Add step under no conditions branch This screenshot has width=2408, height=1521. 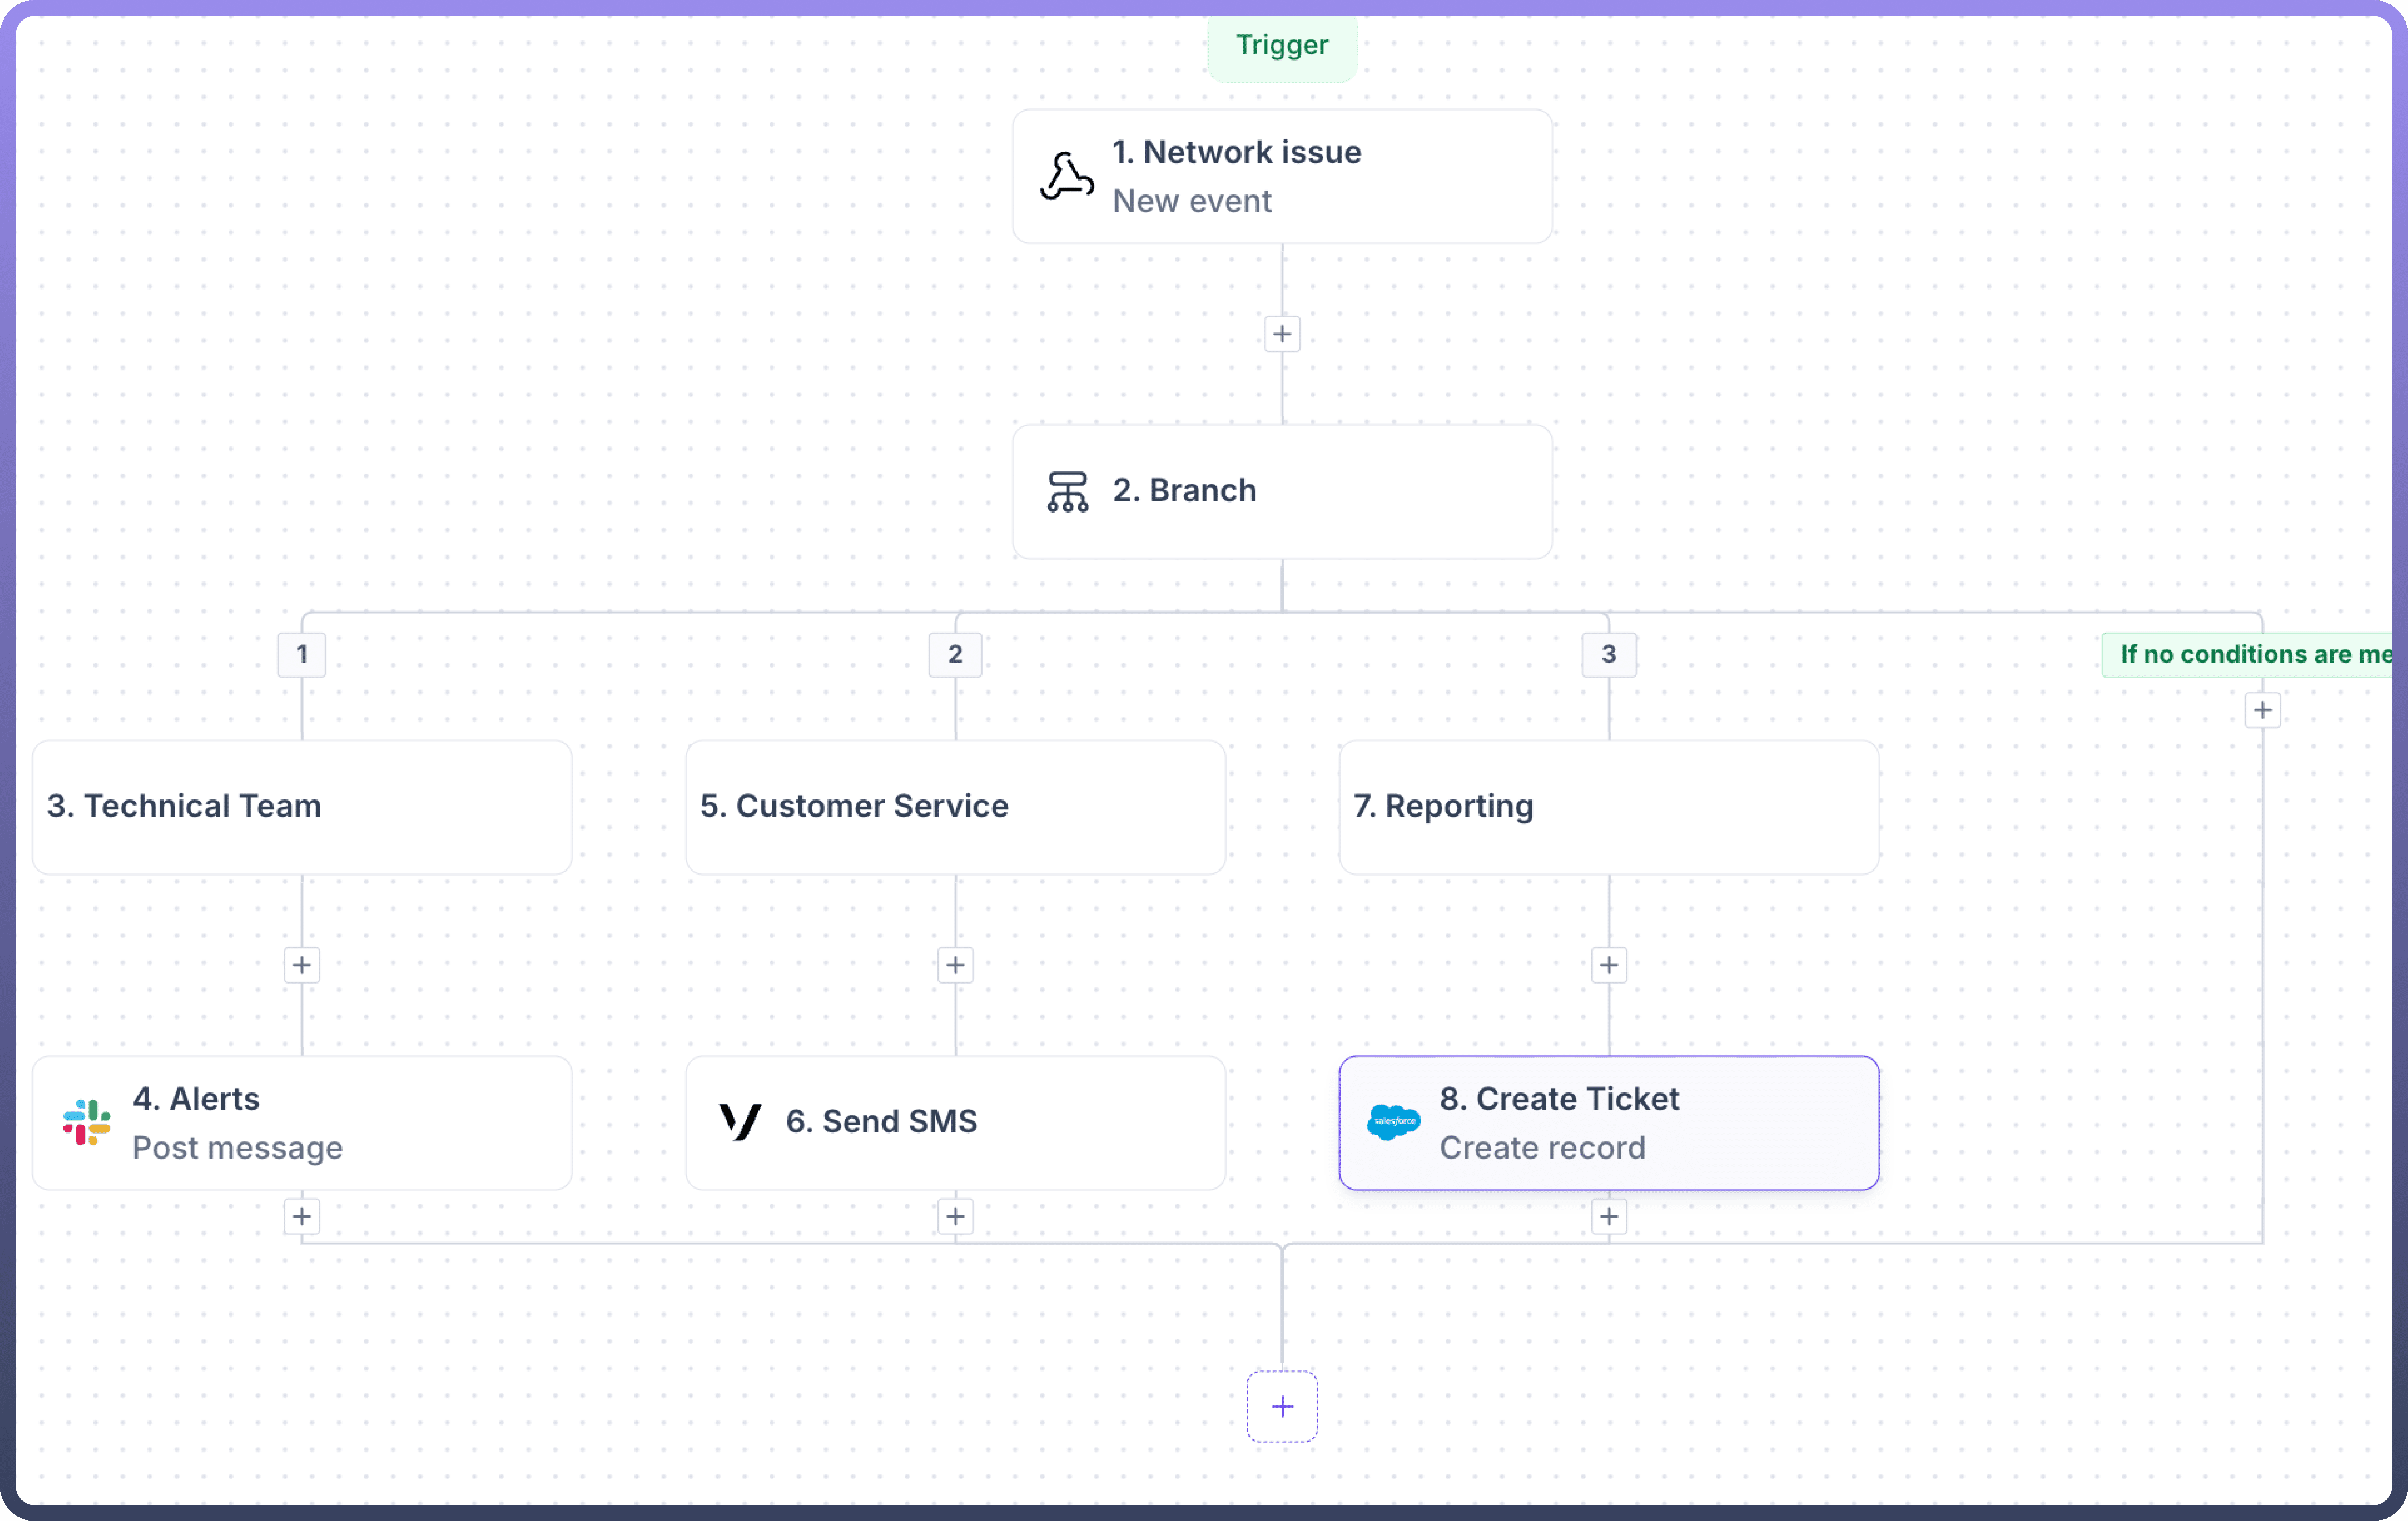pos(2262,710)
